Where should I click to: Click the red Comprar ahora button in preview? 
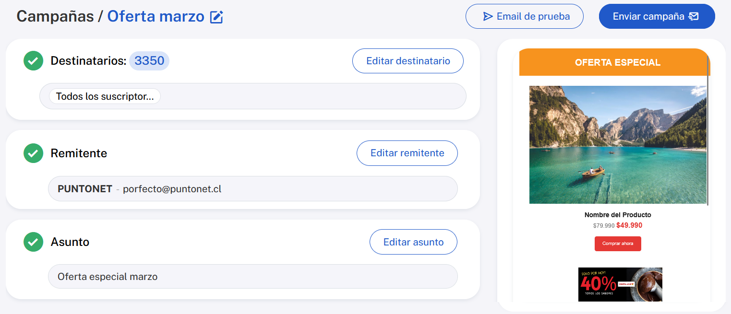tap(618, 244)
